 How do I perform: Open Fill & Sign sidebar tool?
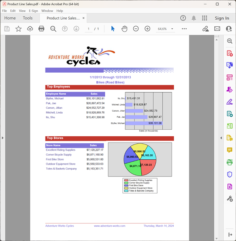pos(229,102)
